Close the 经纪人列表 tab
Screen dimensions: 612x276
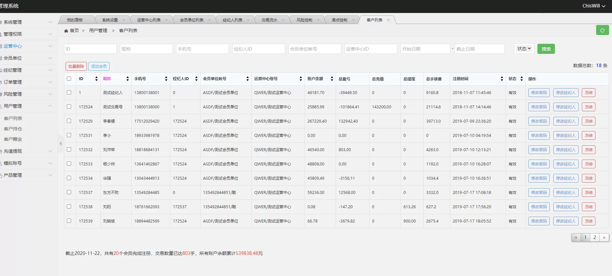(x=248, y=20)
